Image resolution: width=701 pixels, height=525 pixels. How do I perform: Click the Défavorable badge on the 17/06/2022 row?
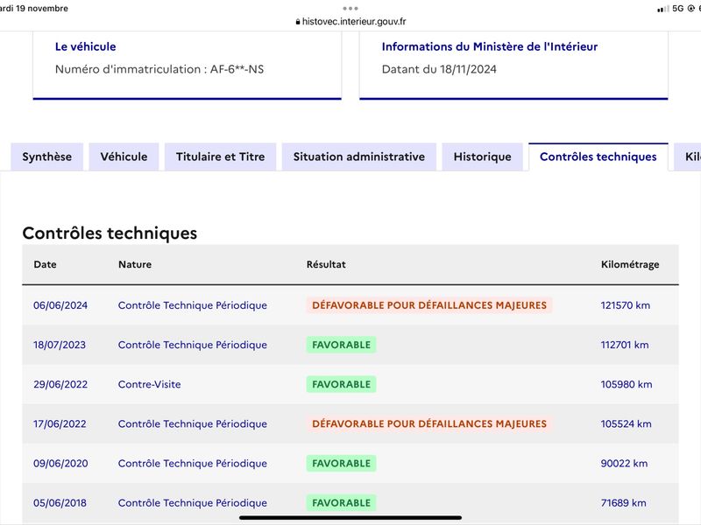pyautogui.click(x=429, y=423)
